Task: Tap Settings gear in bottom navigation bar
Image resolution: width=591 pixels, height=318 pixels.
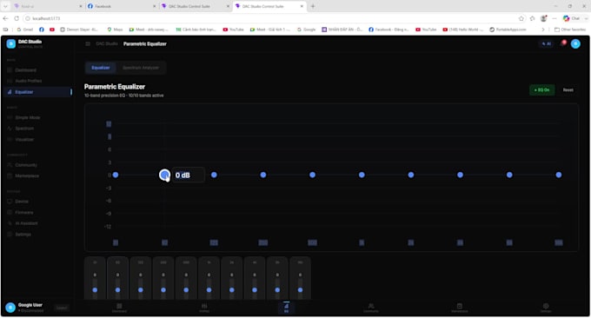Action: (546, 308)
